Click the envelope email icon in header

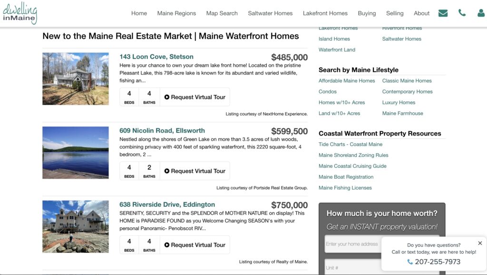pyautogui.click(x=443, y=13)
